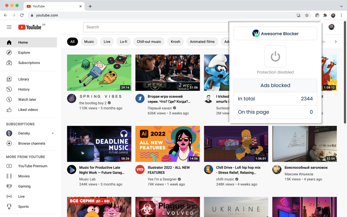Toggle the Awesome Blocker protection power button
The image size is (347, 217).
click(x=275, y=56)
